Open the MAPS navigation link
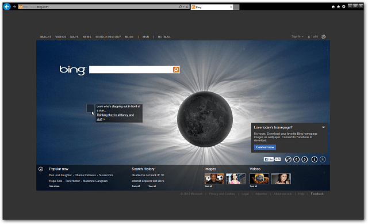 [74, 37]
